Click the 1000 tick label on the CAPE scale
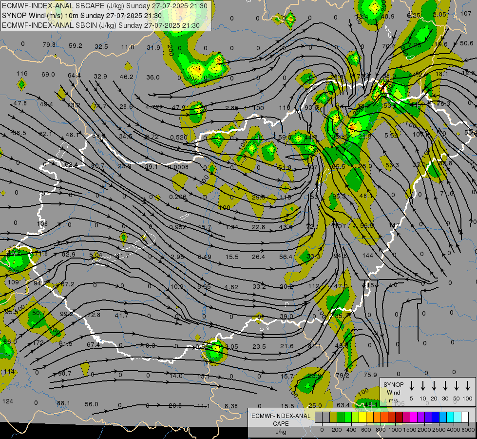 (x=395, y=430)
